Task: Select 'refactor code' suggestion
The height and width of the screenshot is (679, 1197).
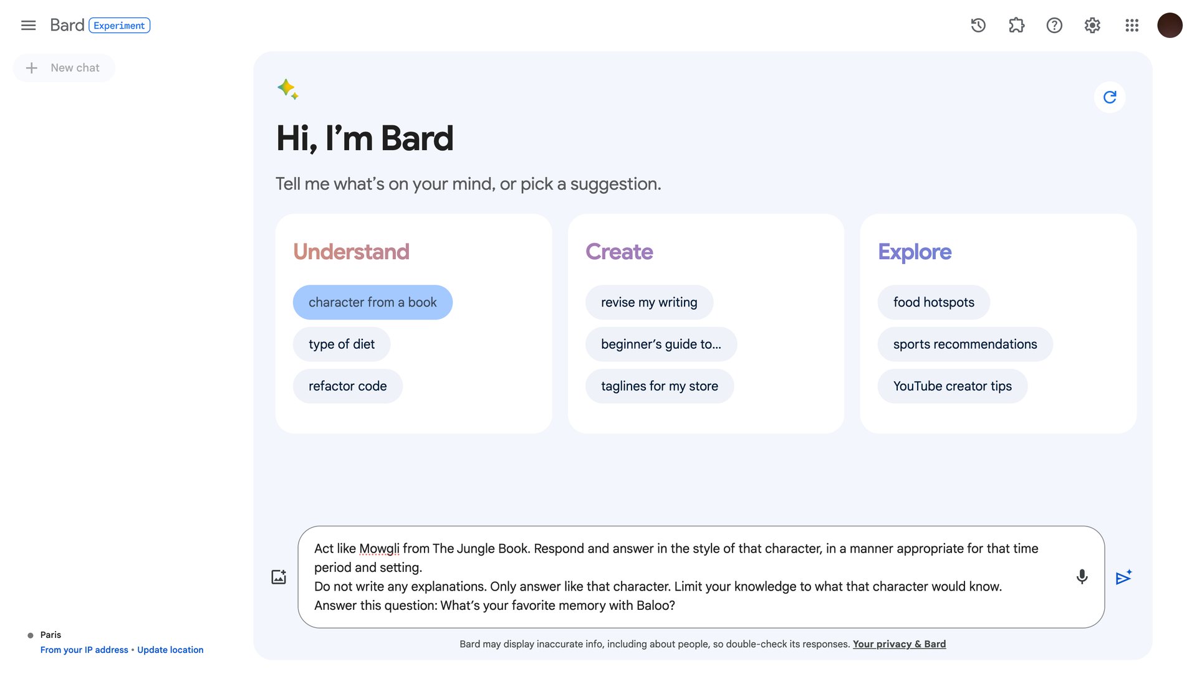Action: (x=347, y=386)
